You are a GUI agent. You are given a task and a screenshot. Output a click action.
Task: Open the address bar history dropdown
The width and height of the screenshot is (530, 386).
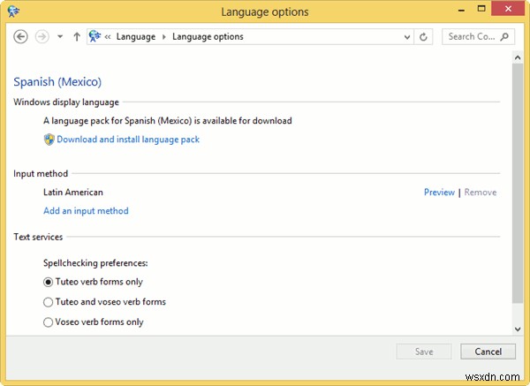coord(407,37)
